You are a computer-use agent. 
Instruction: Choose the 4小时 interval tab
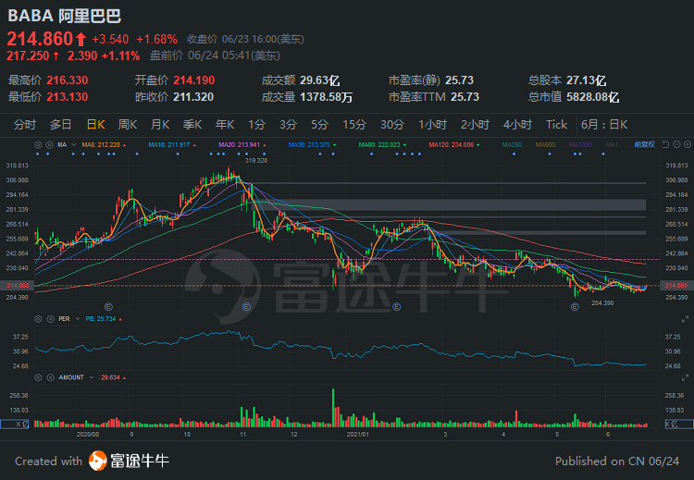tap(517, 125)
